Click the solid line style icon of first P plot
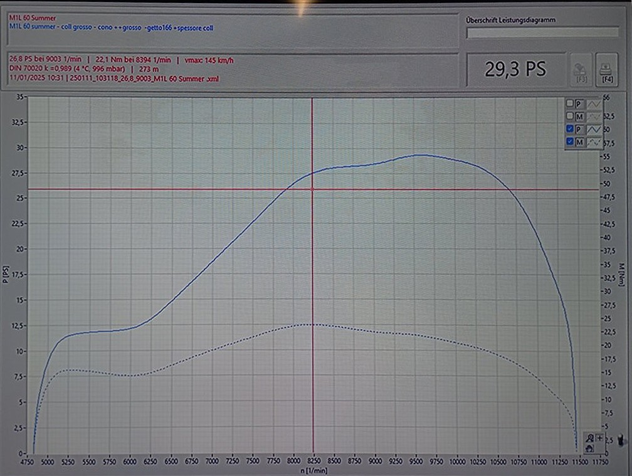Viewport: 632px width, 476px height. click(x=593, y=103)
